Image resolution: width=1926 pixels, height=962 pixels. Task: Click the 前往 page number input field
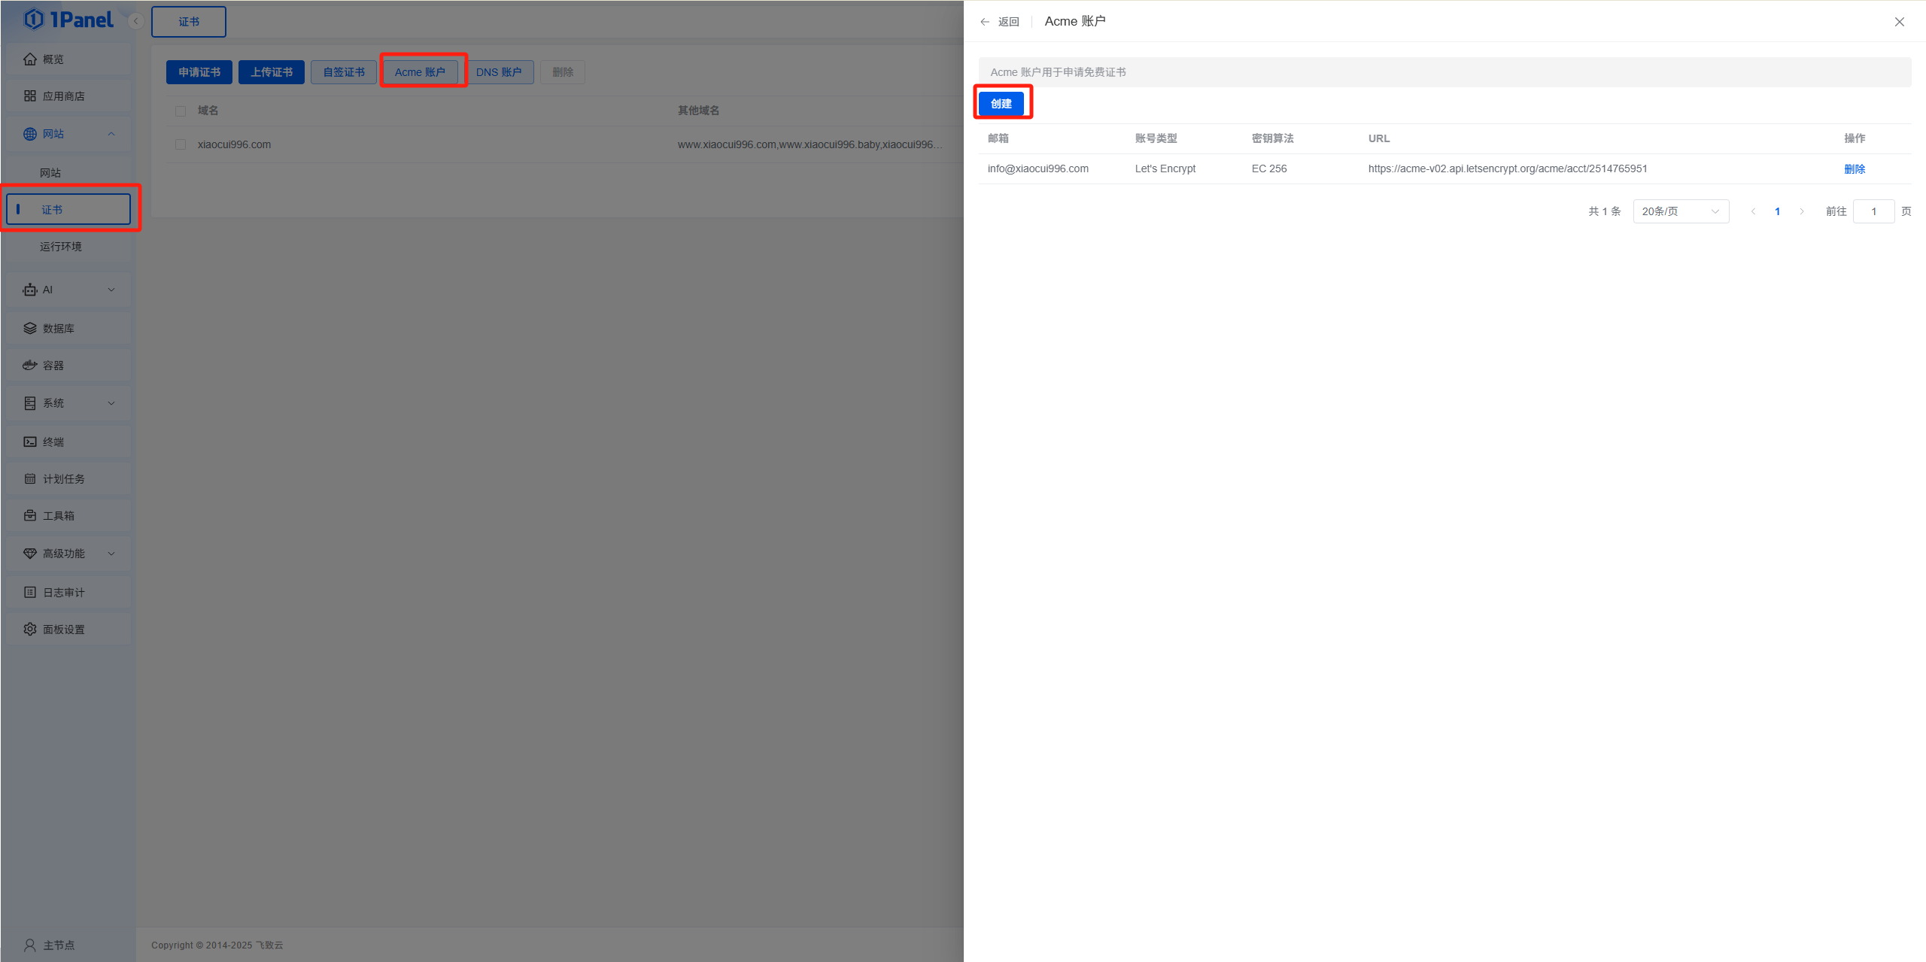click(1873, 211)
